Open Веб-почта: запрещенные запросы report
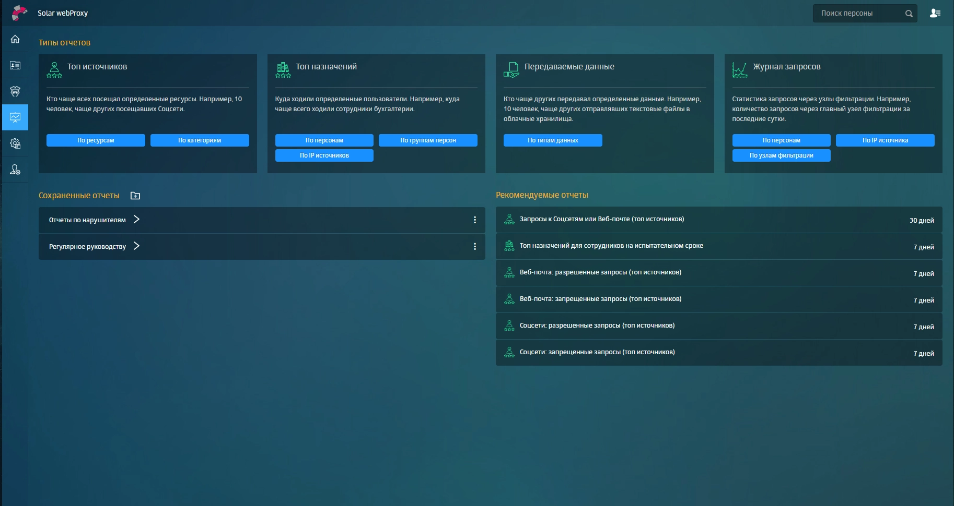The height and width of the screenshot is (506, 954). point(719,299)
